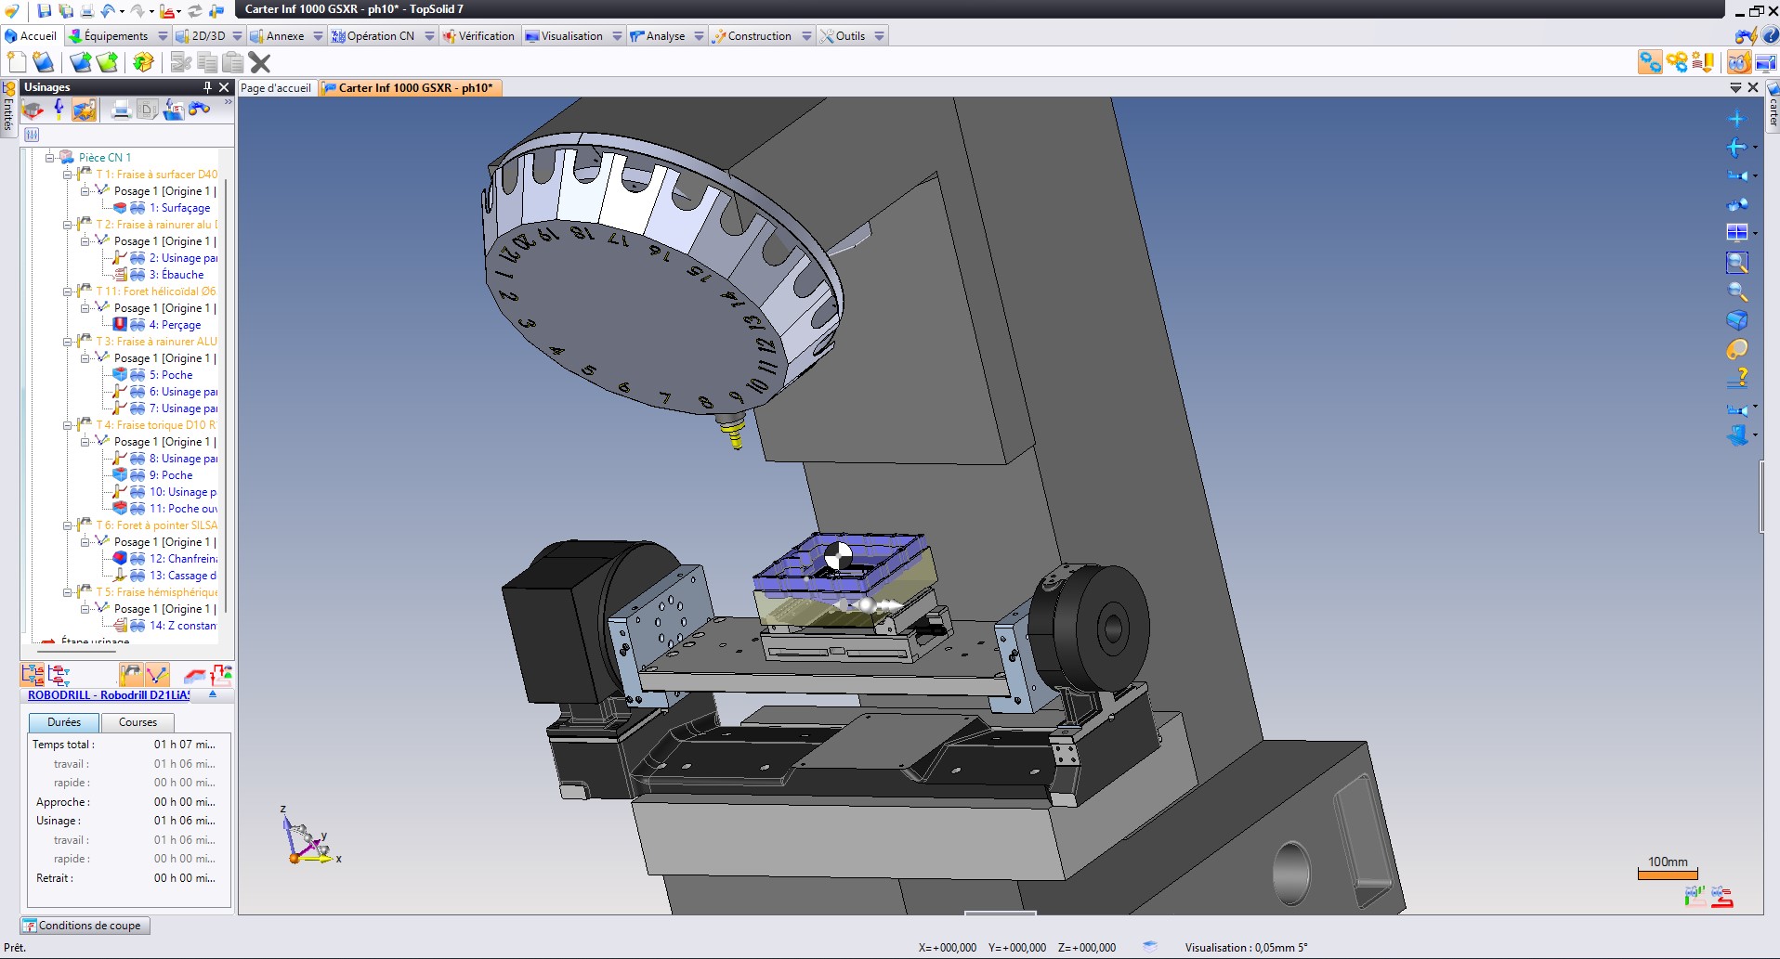Select operation 12: Chanfreinage in tree

(183, 559)
